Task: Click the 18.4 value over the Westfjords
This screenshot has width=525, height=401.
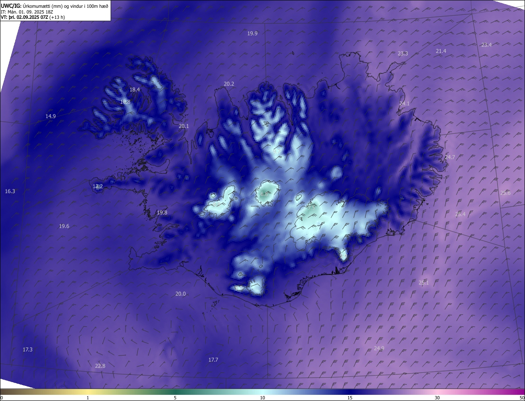Action: click(135, 89)
